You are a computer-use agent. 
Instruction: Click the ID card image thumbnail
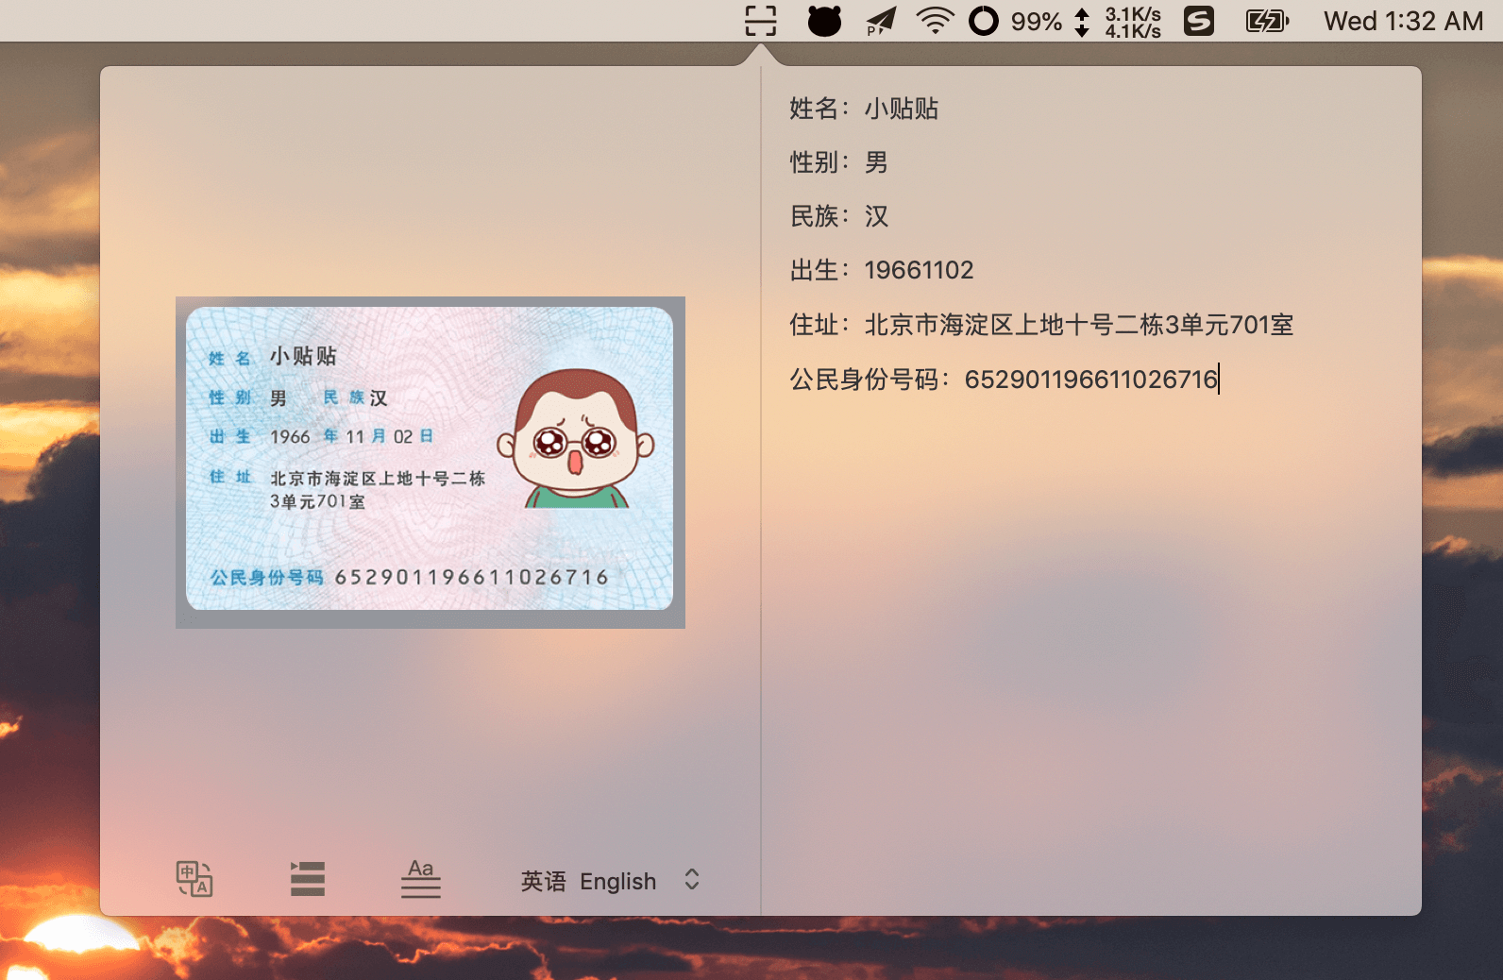click(431, 463)
